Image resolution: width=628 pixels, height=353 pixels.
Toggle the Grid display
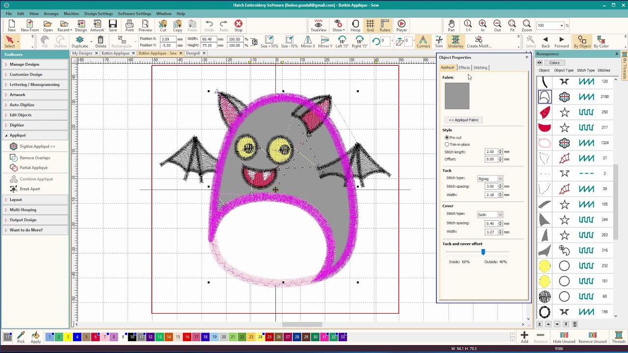[370, 26]
